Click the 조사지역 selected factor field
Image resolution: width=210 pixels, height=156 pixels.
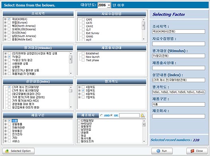[x=178, y=32]
